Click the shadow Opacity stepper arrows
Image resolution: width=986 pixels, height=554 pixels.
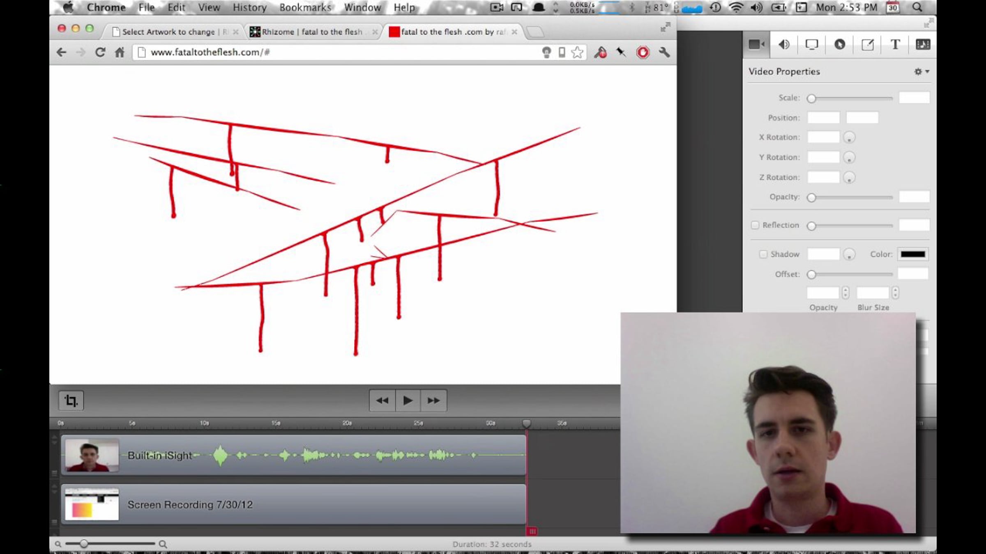tap(845, 293)
